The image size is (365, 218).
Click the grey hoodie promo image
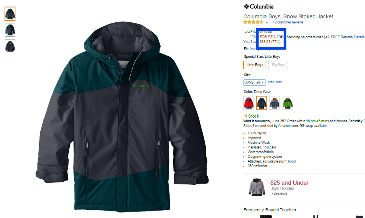(257, 187)
